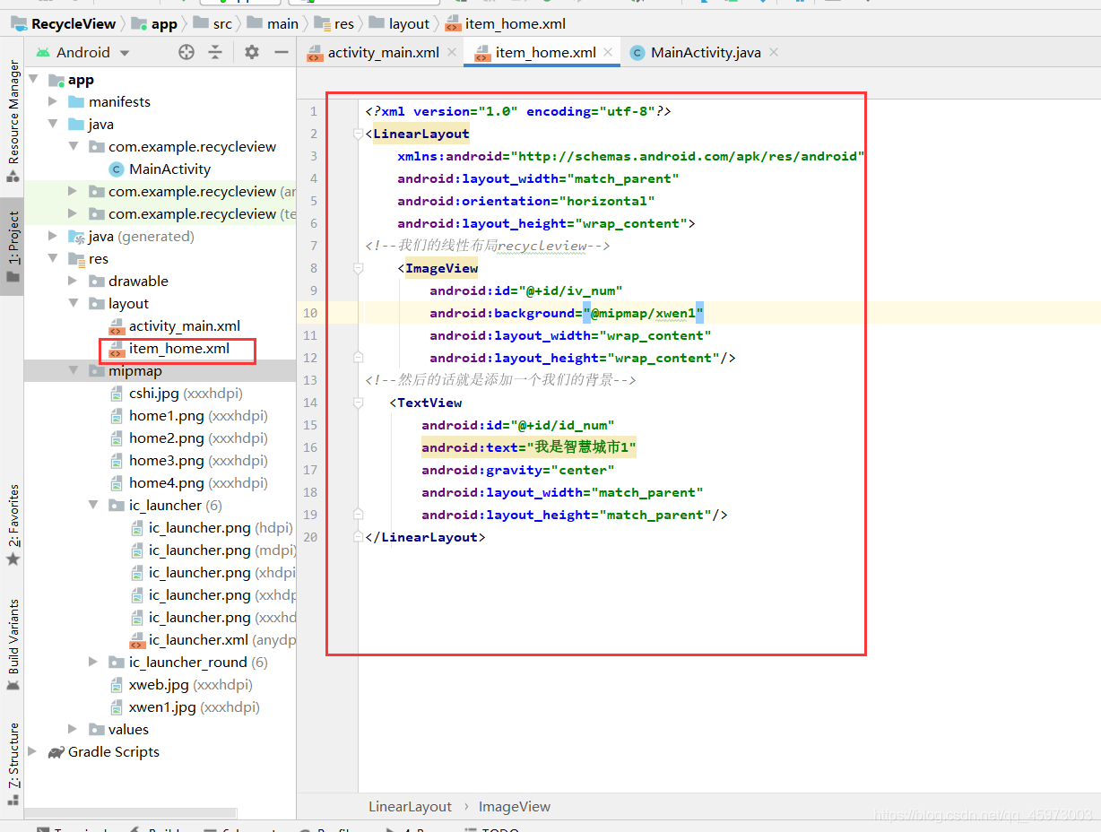
Task: Click the Collapse All icon in project panel
Action: [215, 52]
